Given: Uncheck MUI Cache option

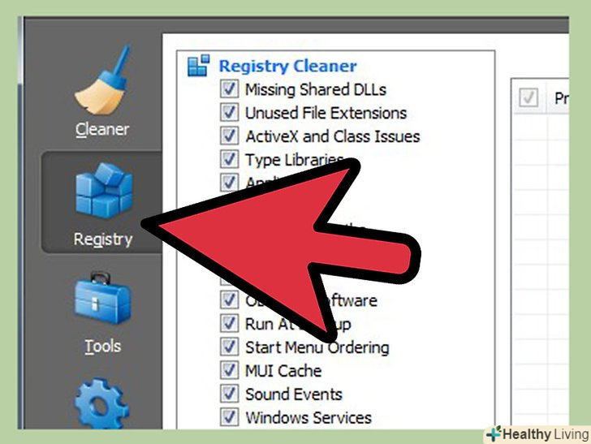Looking at the screenshot, I should (229, 370).
